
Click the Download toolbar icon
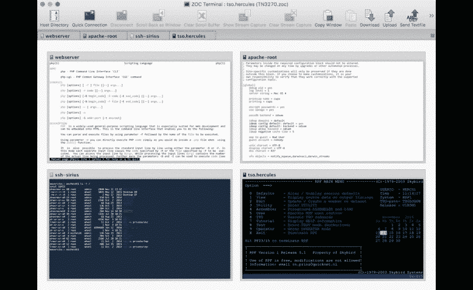pos(370,18)
